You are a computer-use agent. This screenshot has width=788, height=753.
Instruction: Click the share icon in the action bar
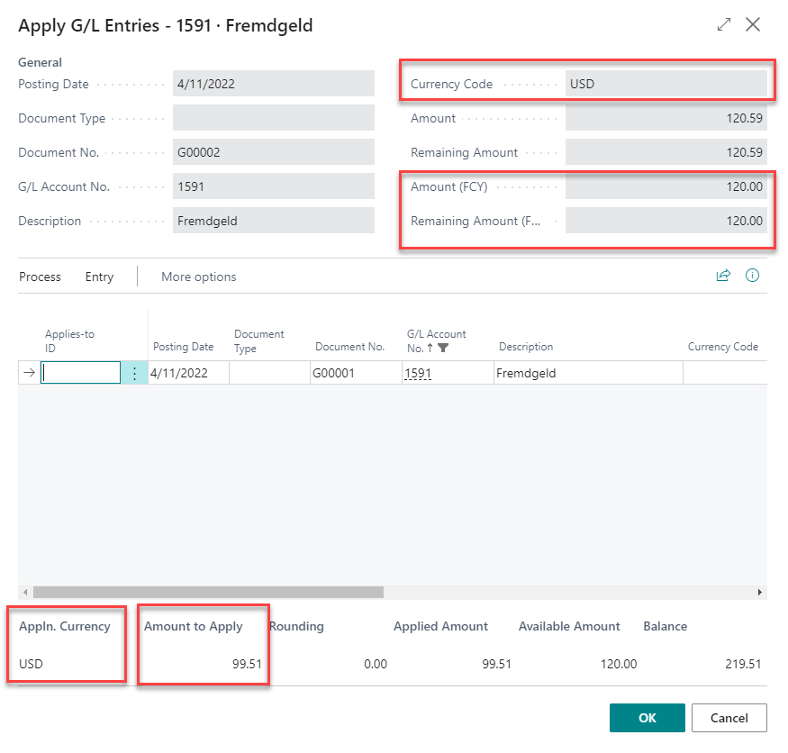pos(722,276)
